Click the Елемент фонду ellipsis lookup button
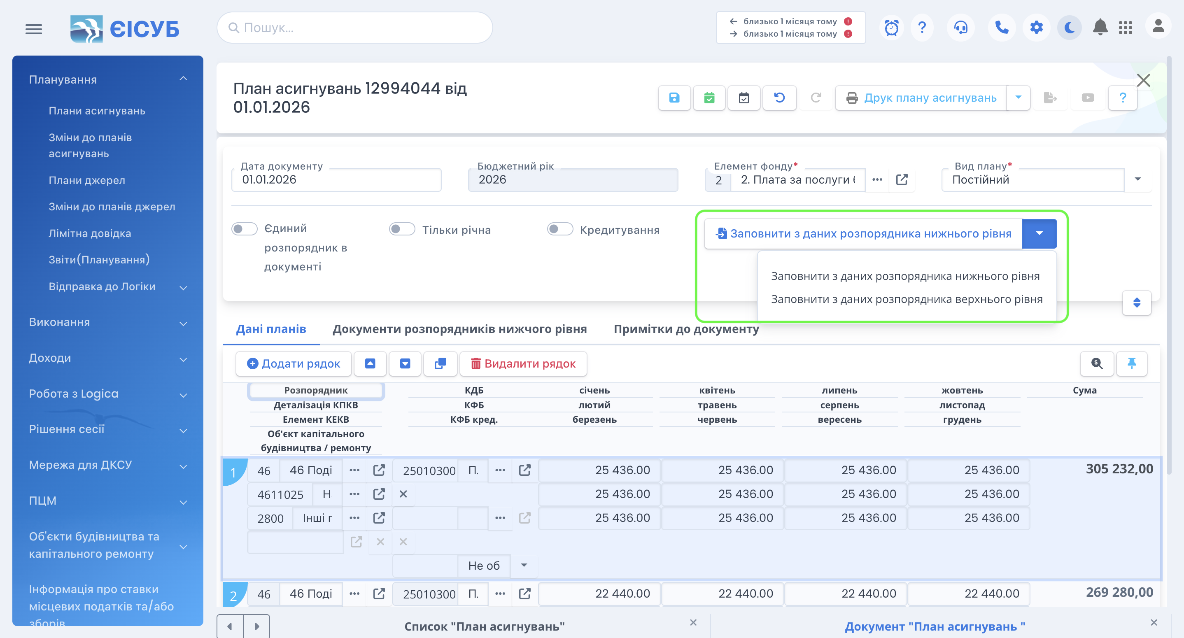This screenshot has height=638, width=1184. pyautogui.click(x=877, y=179)
